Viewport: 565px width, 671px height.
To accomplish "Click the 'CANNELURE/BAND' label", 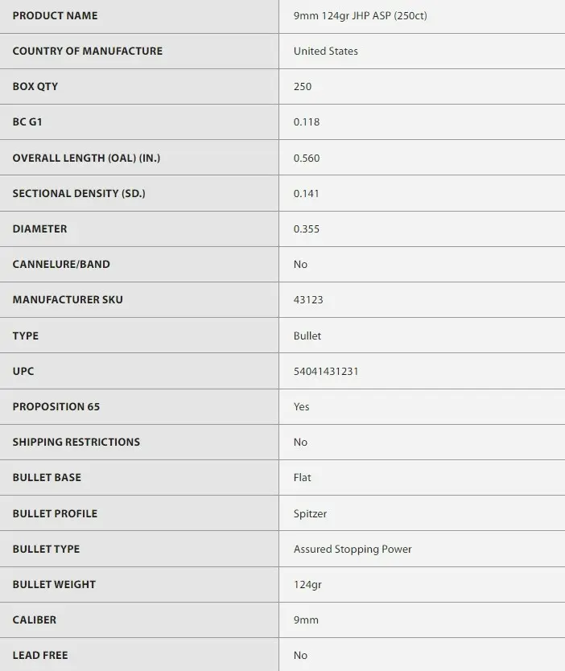I will coord(61,264).
